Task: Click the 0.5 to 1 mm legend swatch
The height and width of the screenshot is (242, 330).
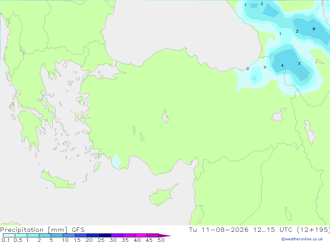Action: 21,235
